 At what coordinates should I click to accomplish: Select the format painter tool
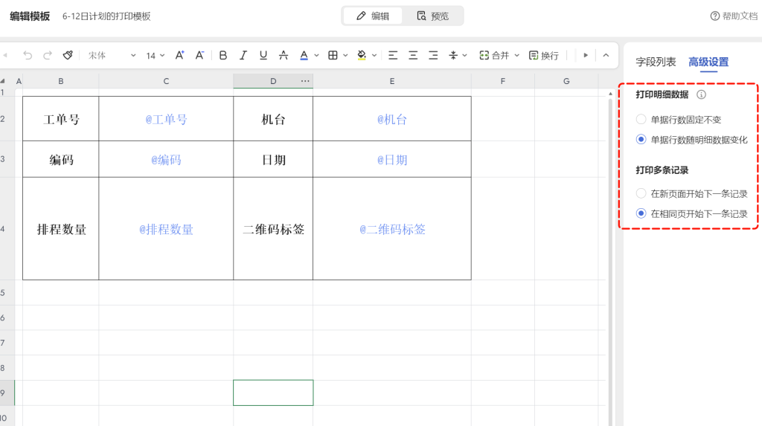(68, 55)
